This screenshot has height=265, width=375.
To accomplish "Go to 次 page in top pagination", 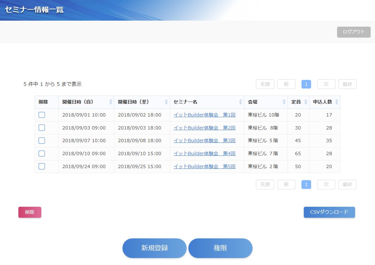I will click(x=326, y=84).
